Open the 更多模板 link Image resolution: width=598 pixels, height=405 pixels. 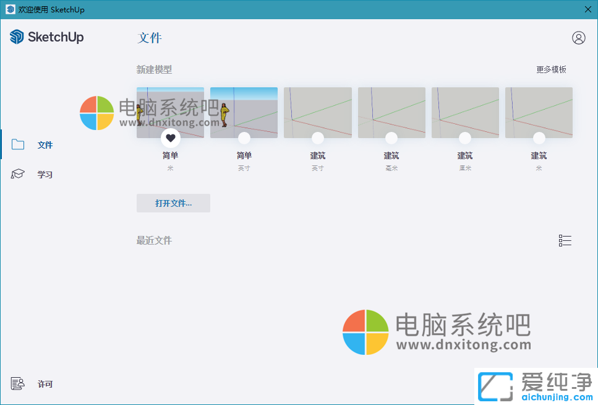(551, 69)
